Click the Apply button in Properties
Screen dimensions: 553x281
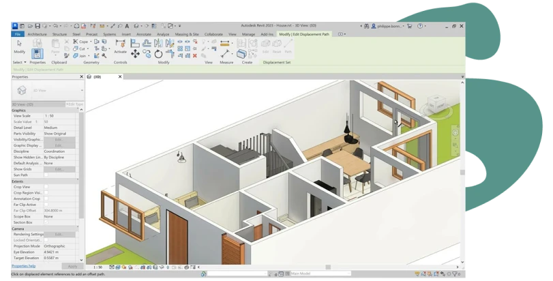[x=72, y=266]
